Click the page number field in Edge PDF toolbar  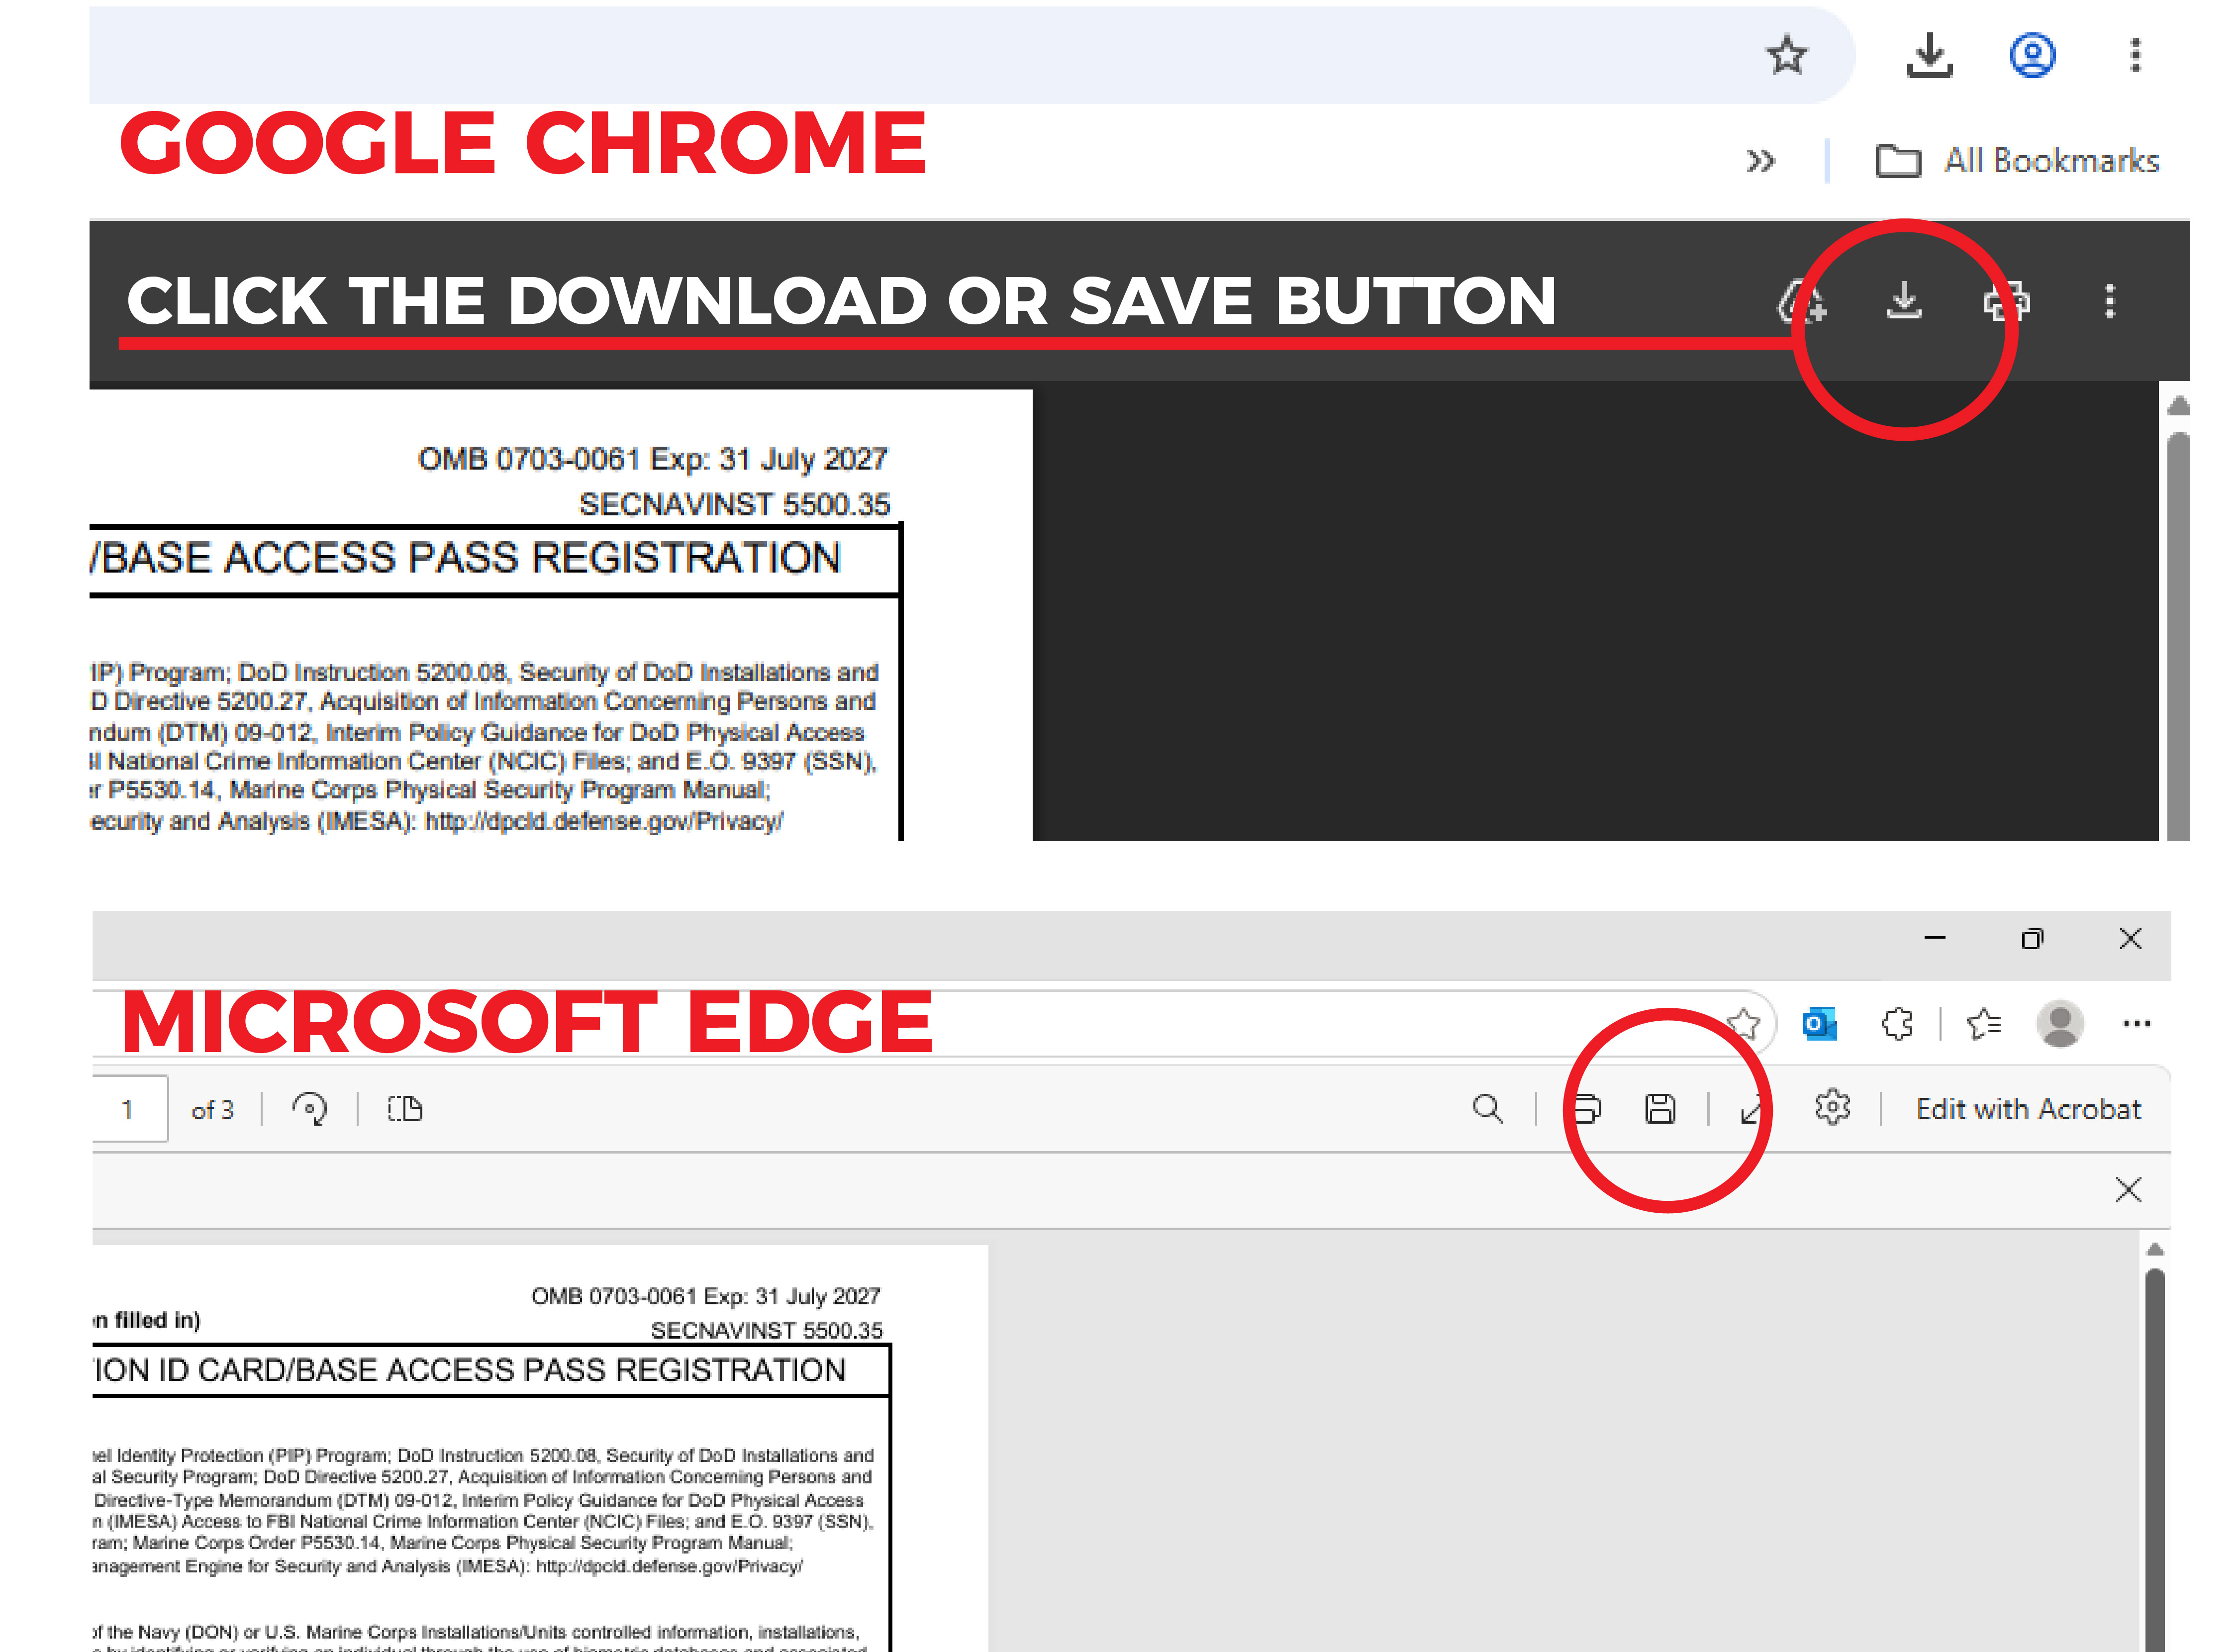coord(129,1109)
